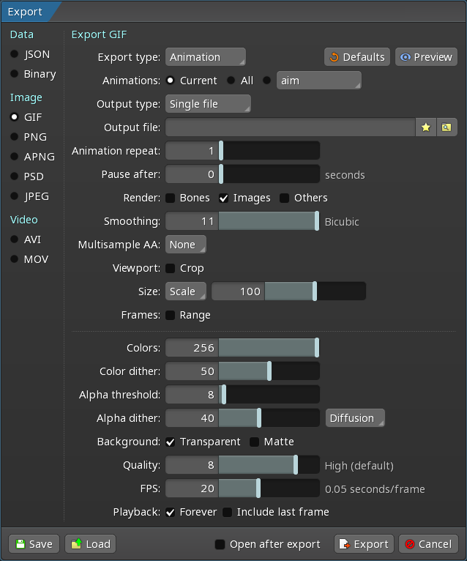The image size is (467, 561).
Task: Choose JSON data export option
Action: point(15,54)
